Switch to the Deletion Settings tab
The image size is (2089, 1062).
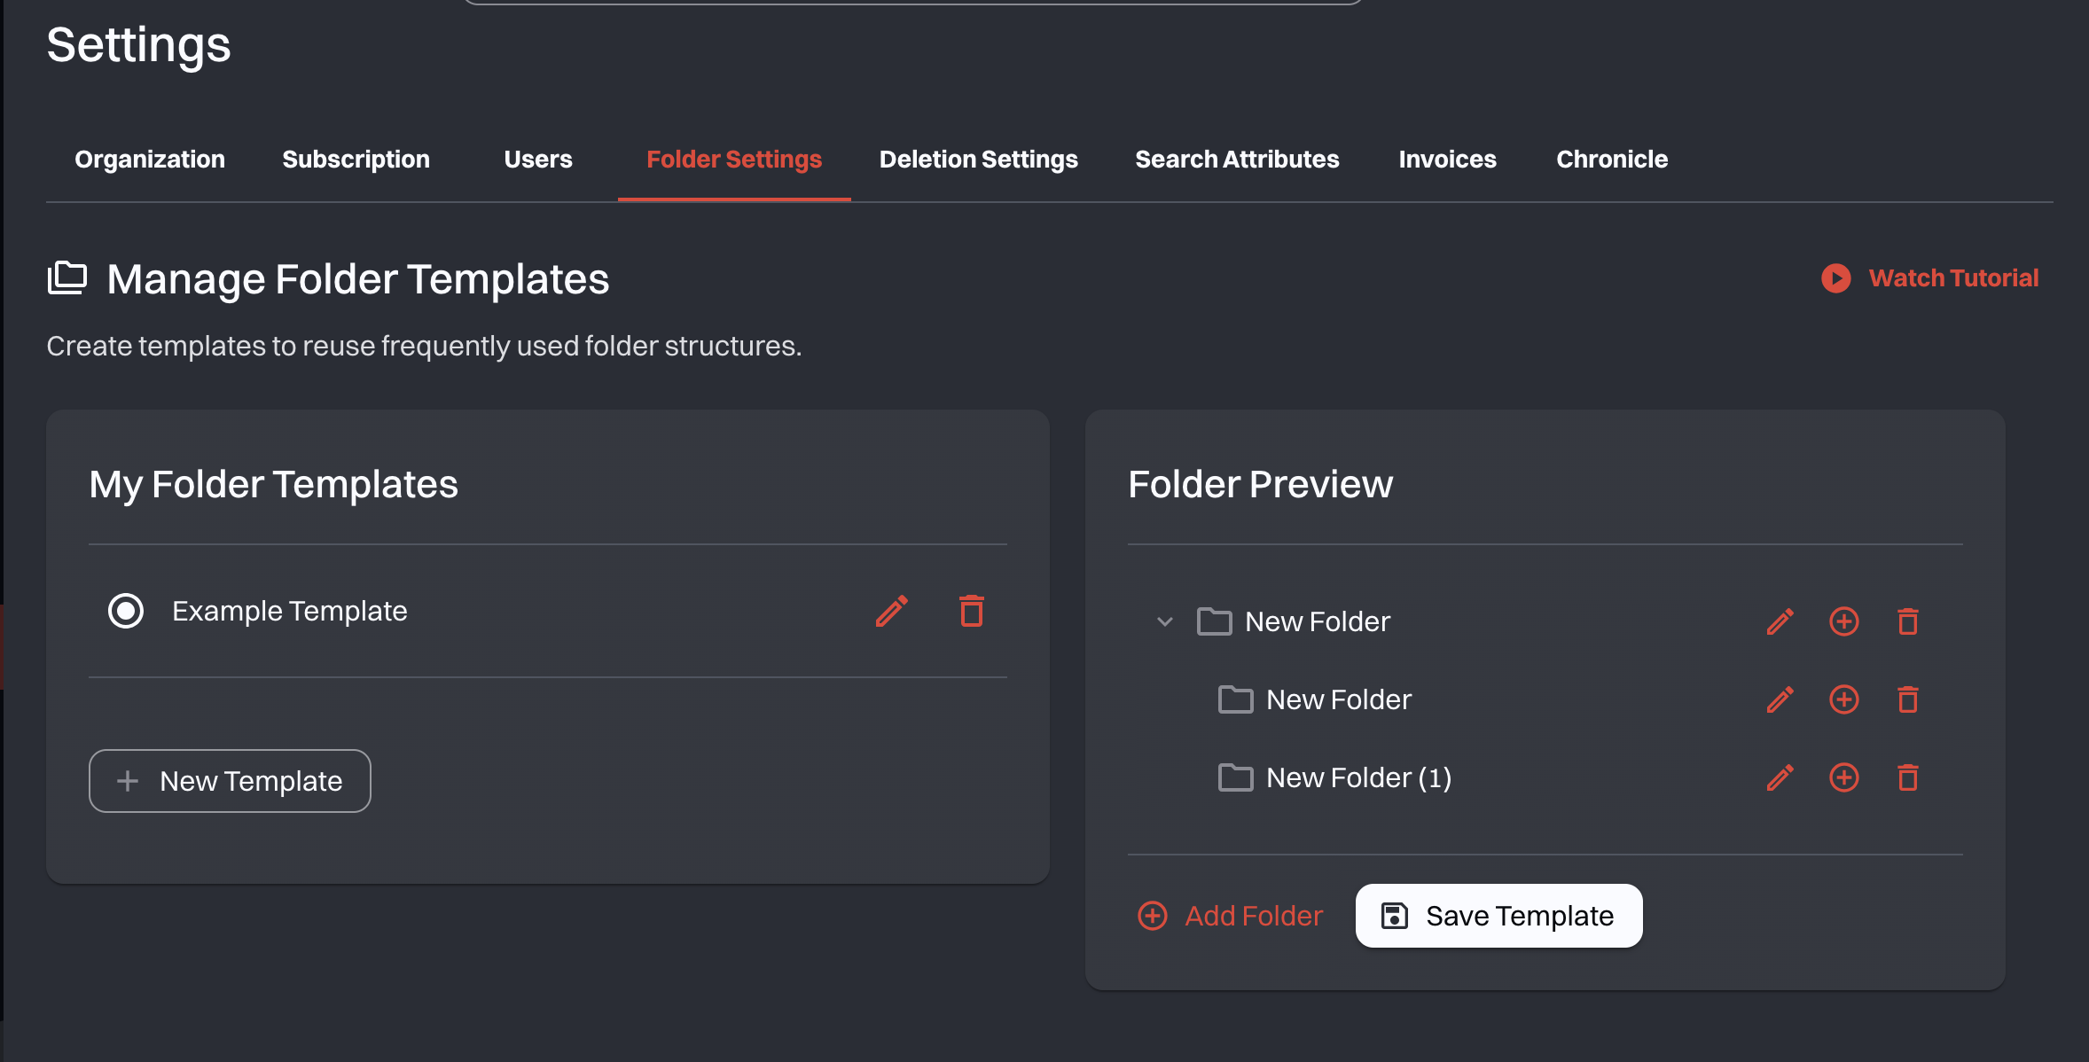coord(977,160)
